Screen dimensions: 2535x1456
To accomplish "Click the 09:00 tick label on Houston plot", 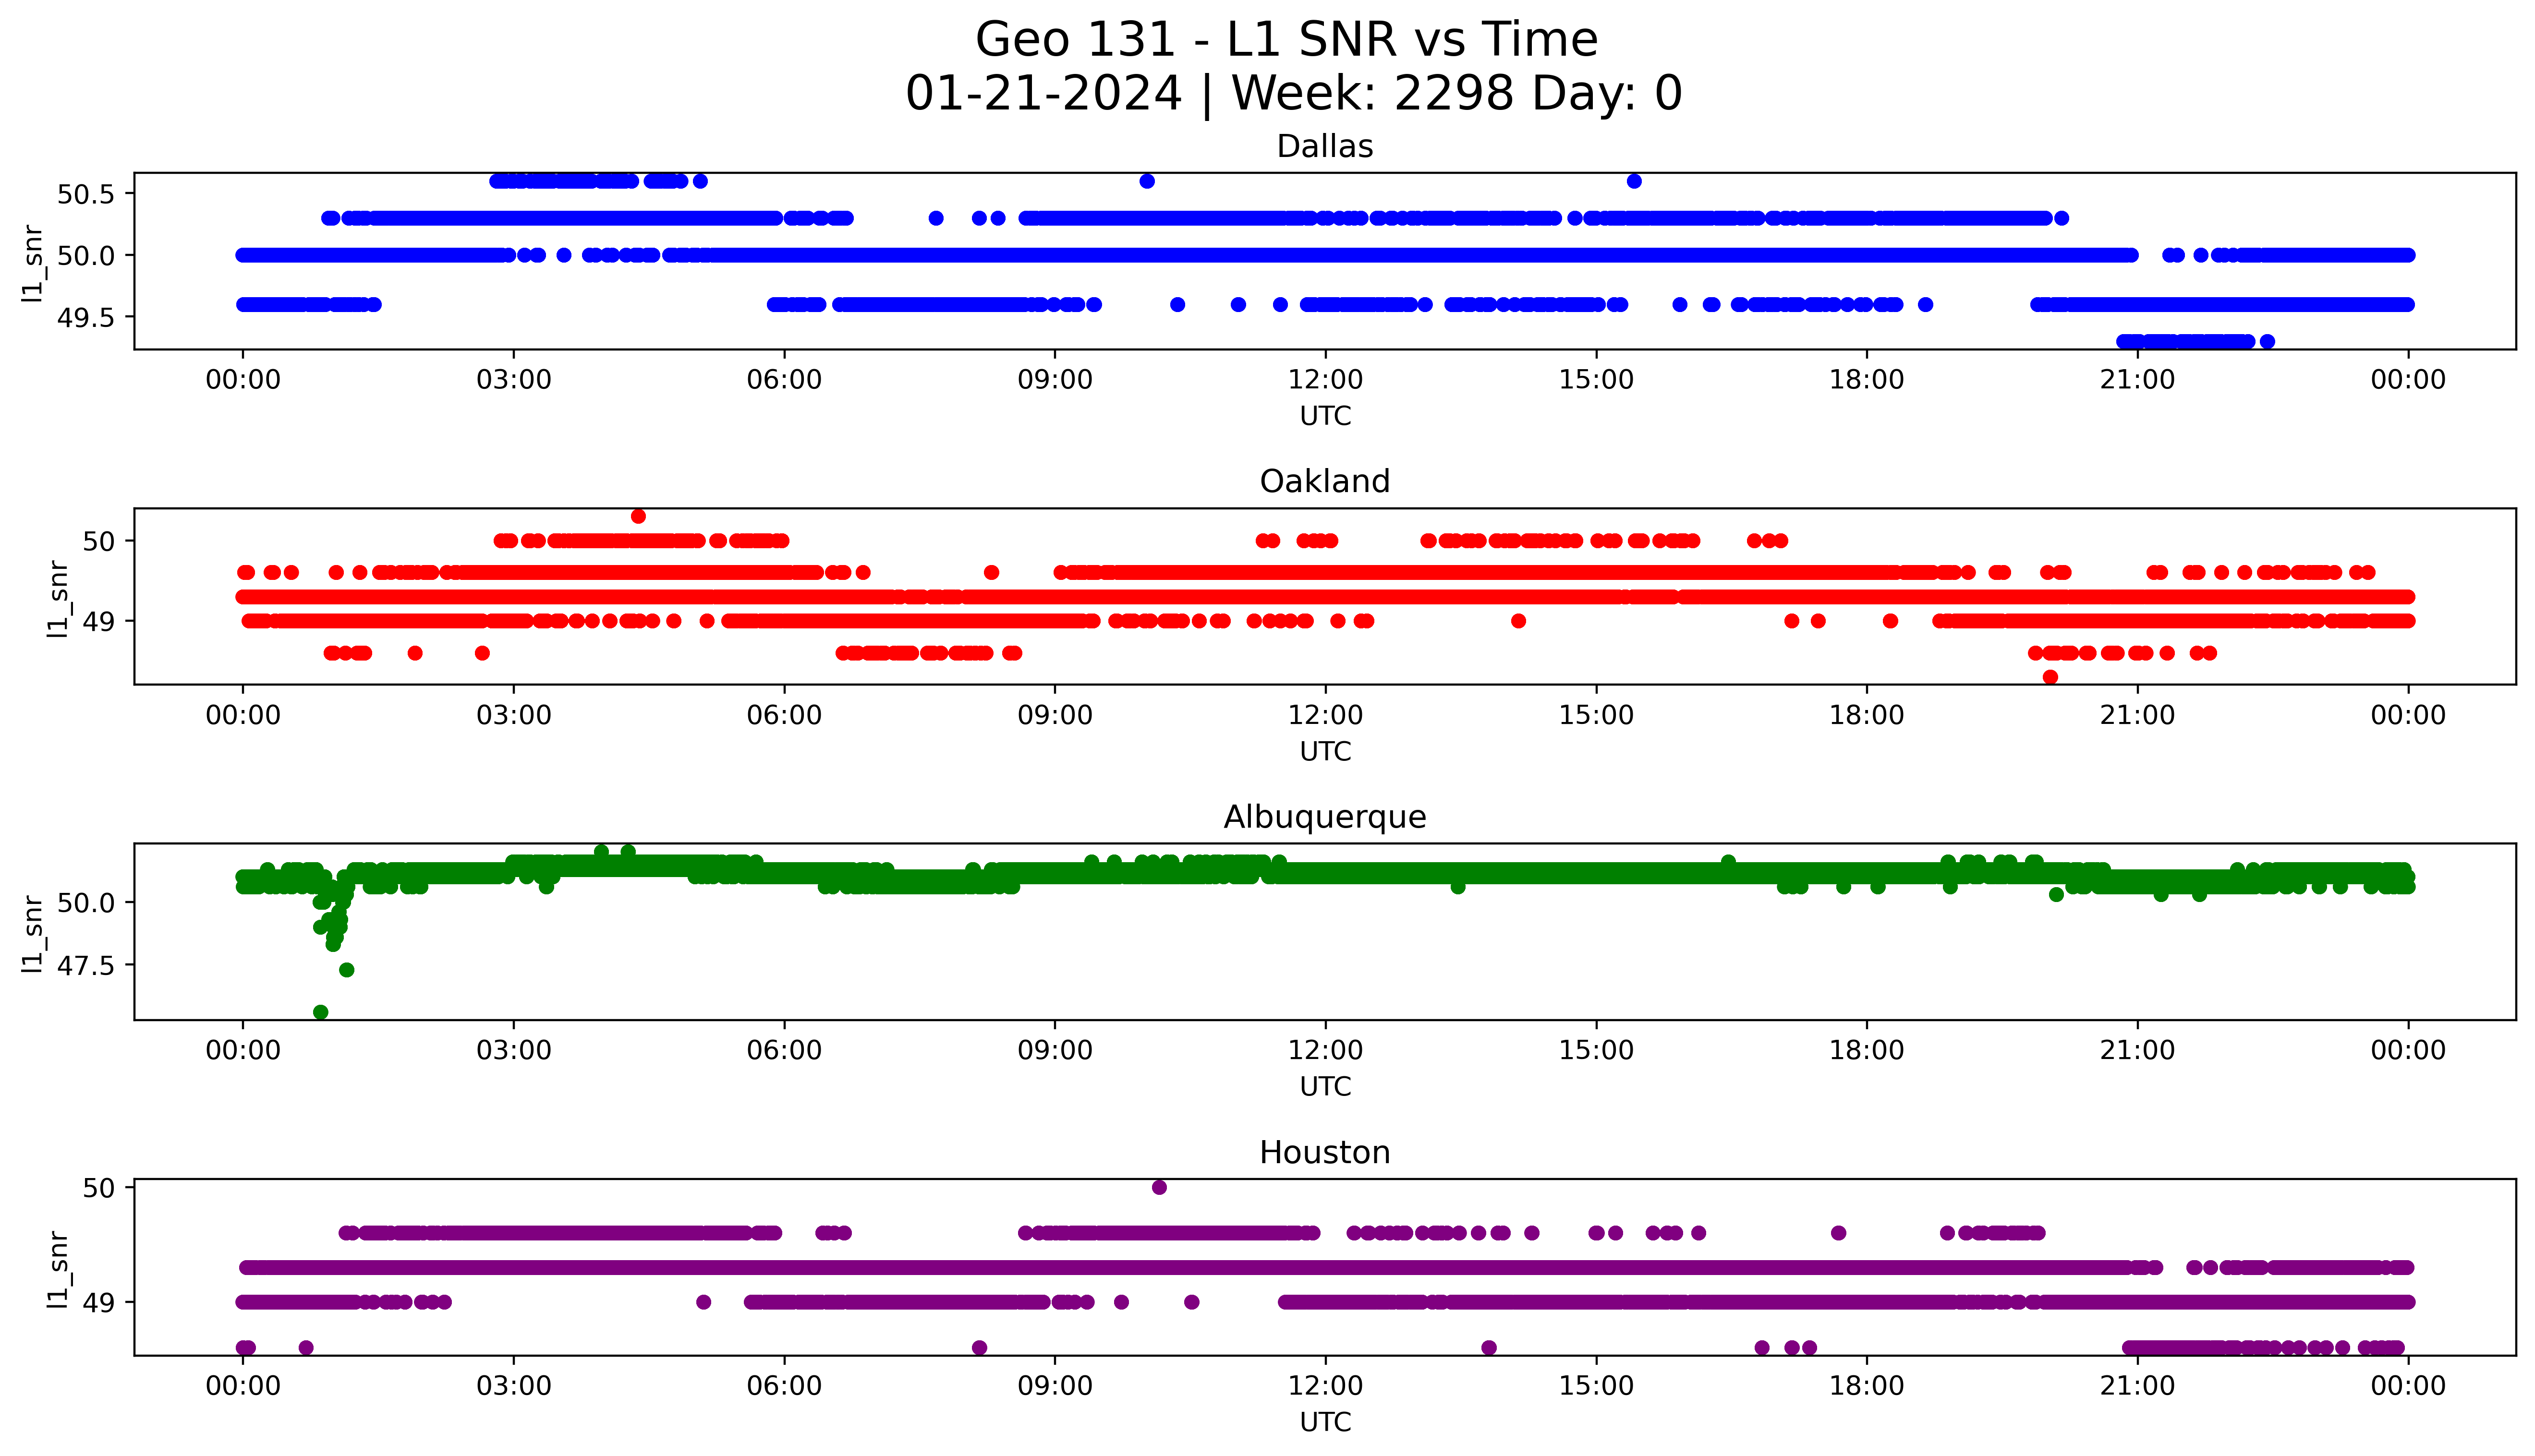I will click(x=1055, y=1386).
